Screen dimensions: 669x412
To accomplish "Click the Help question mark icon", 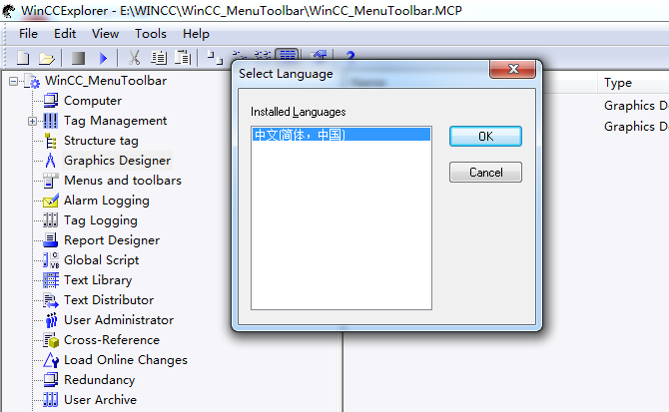I will coord(350,56).
